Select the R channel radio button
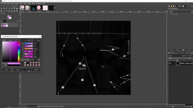 tap(22, 43)
